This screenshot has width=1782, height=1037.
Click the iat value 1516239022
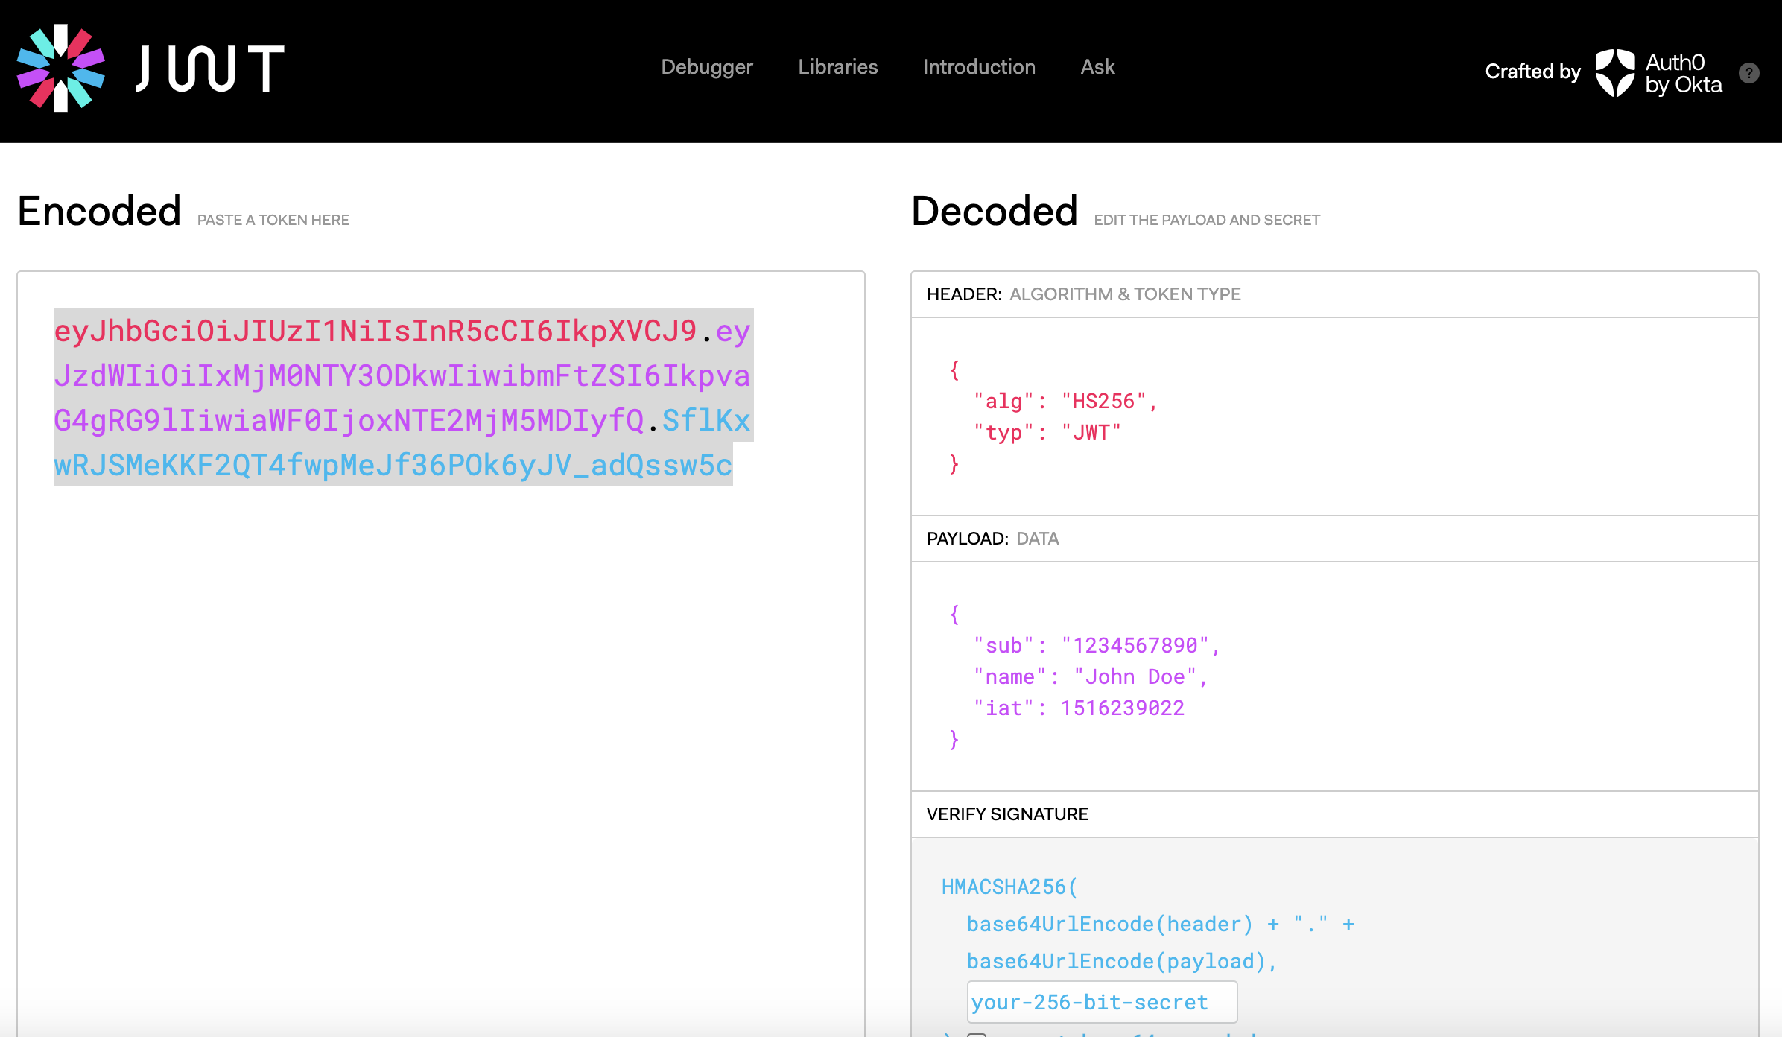point(1122,708)
